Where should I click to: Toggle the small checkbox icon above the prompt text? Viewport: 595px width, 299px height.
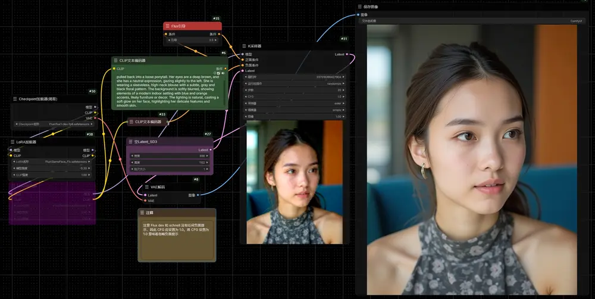pyautogui.click(x=218, y=73)
